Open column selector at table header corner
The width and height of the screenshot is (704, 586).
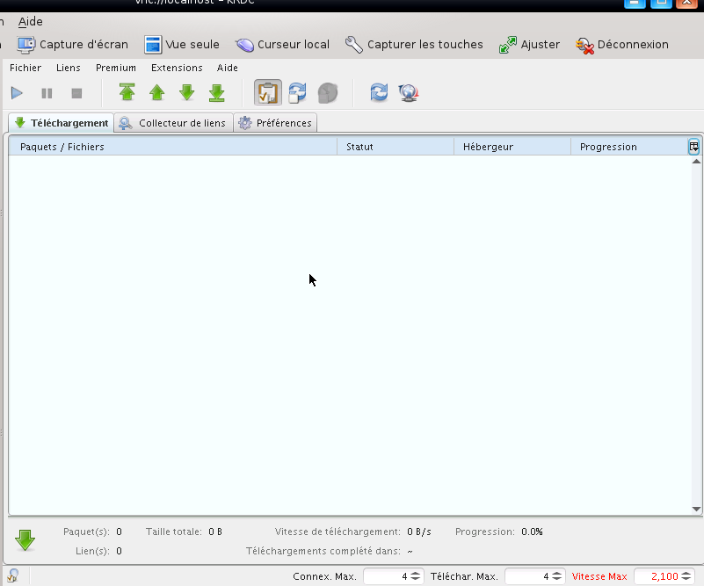[694, 147]
